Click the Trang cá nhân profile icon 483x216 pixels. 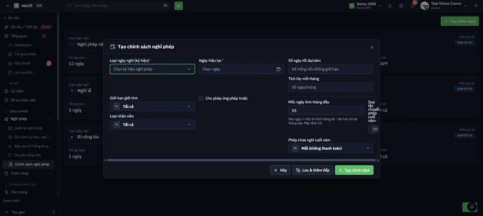(10, 54)
